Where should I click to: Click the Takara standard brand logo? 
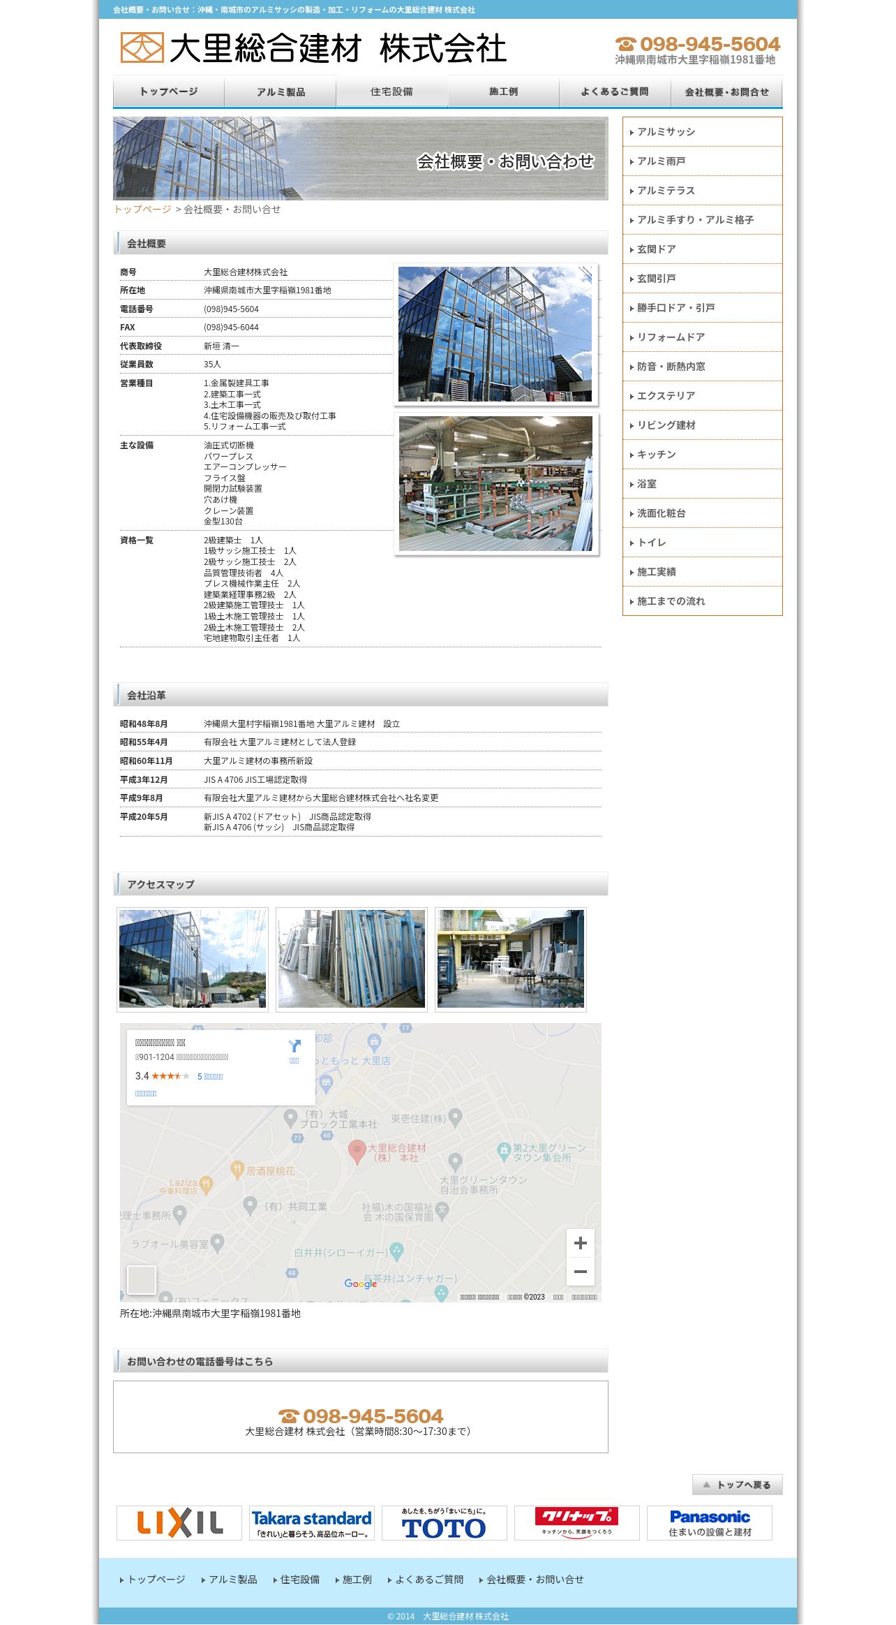[312, 1523]
